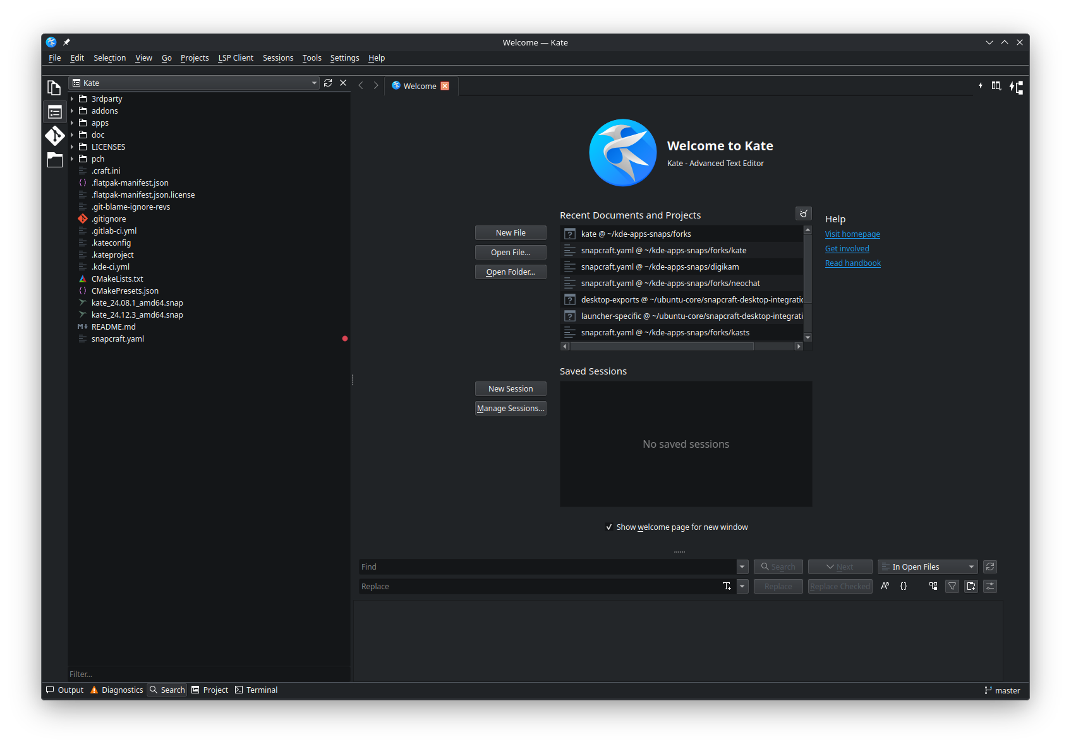Expand the pch folder
The height and width of the screenshot is (749, 1071).
[72, 159]
